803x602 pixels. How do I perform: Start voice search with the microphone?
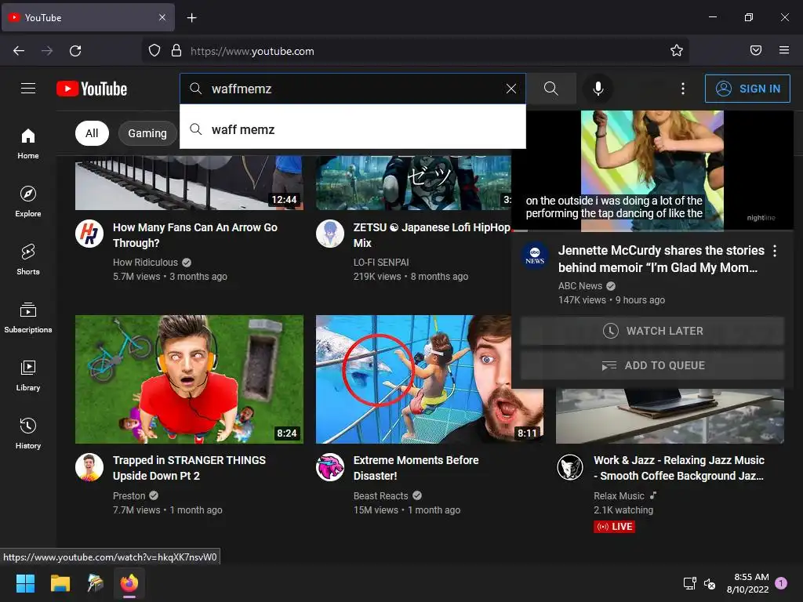coord(598,89)
